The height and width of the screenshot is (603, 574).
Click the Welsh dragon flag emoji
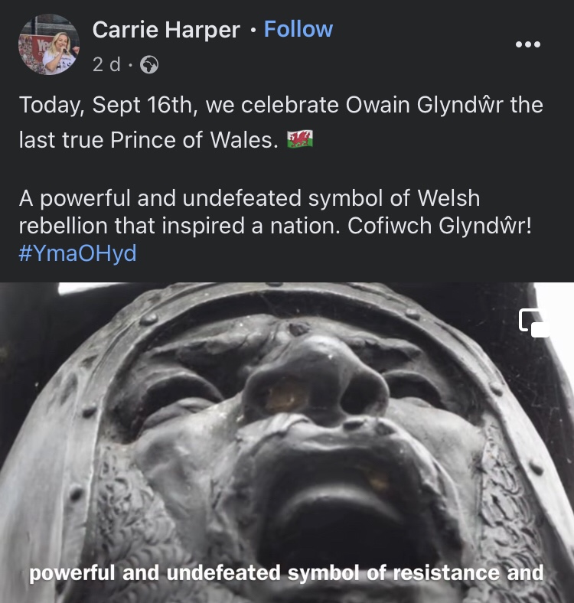click(x=300, y=139)
